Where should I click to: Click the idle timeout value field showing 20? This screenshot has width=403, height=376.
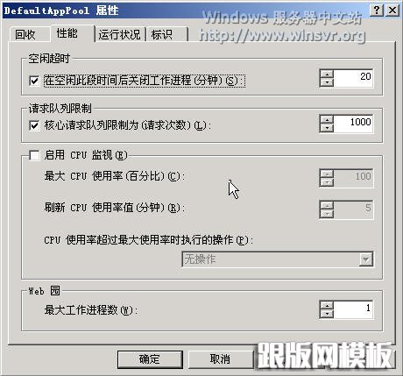[353, 78]
